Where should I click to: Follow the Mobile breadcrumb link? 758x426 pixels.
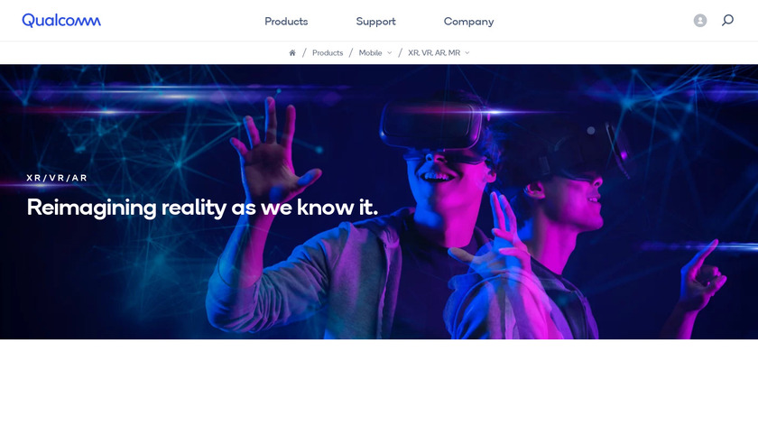coord(370,52)
